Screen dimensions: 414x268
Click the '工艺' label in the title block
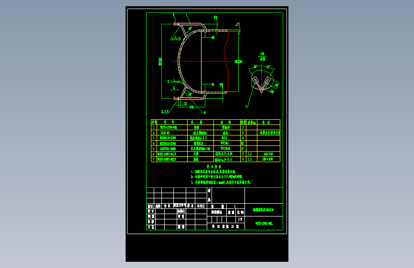pos(151,227)
